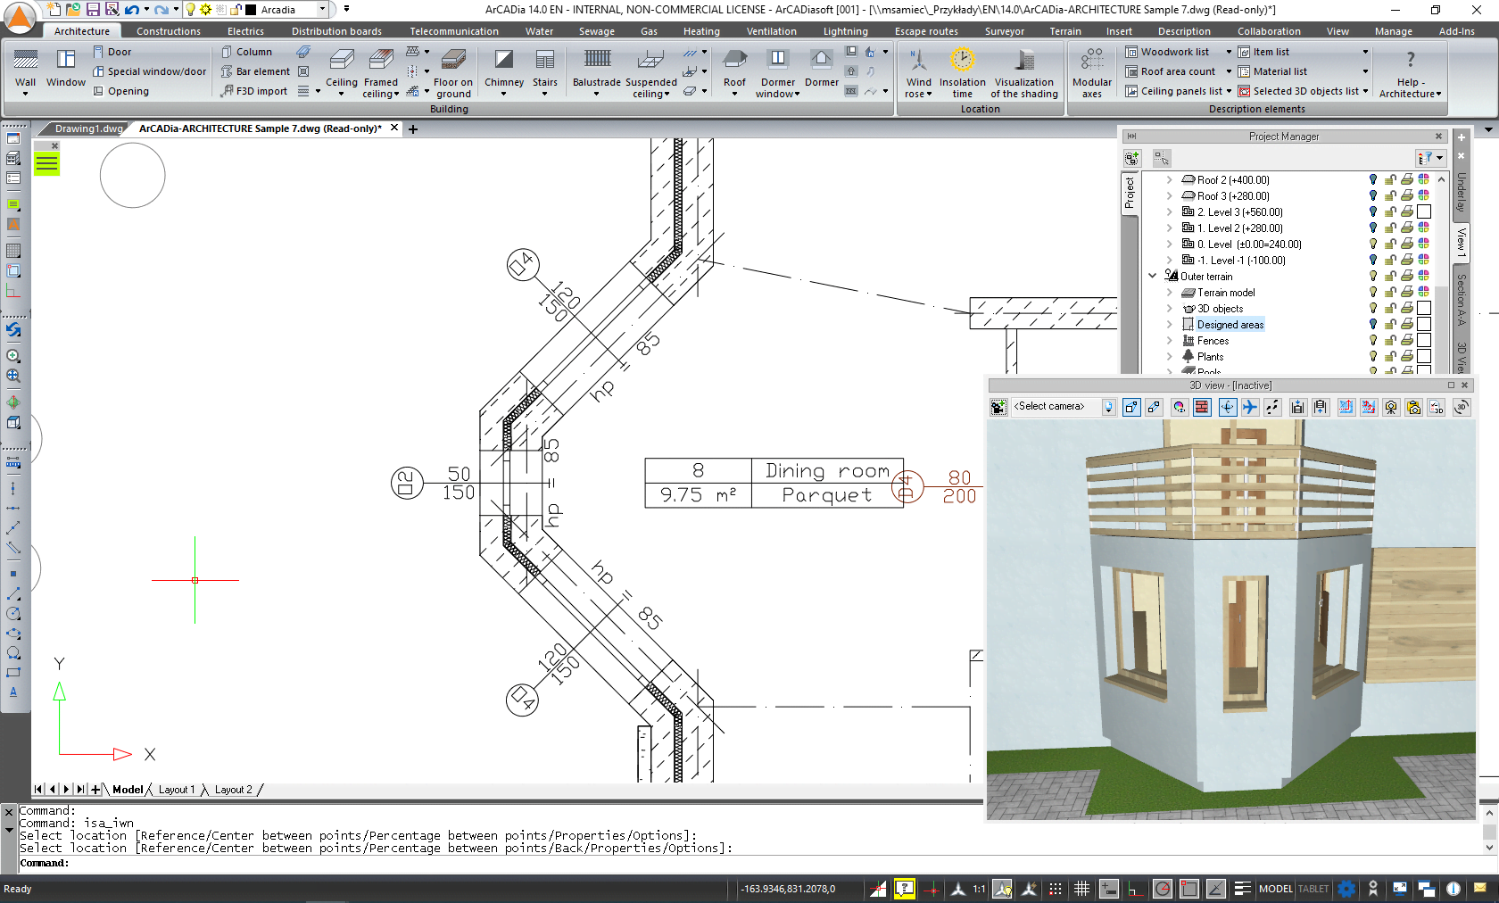
Task: Click the yellow menu icon on drawing canvas
Action: 46,163
